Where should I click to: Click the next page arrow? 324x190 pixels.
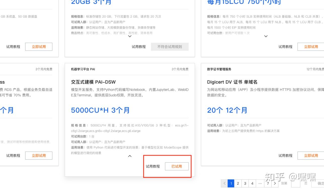pyautogui.click(x=274, y=183)
